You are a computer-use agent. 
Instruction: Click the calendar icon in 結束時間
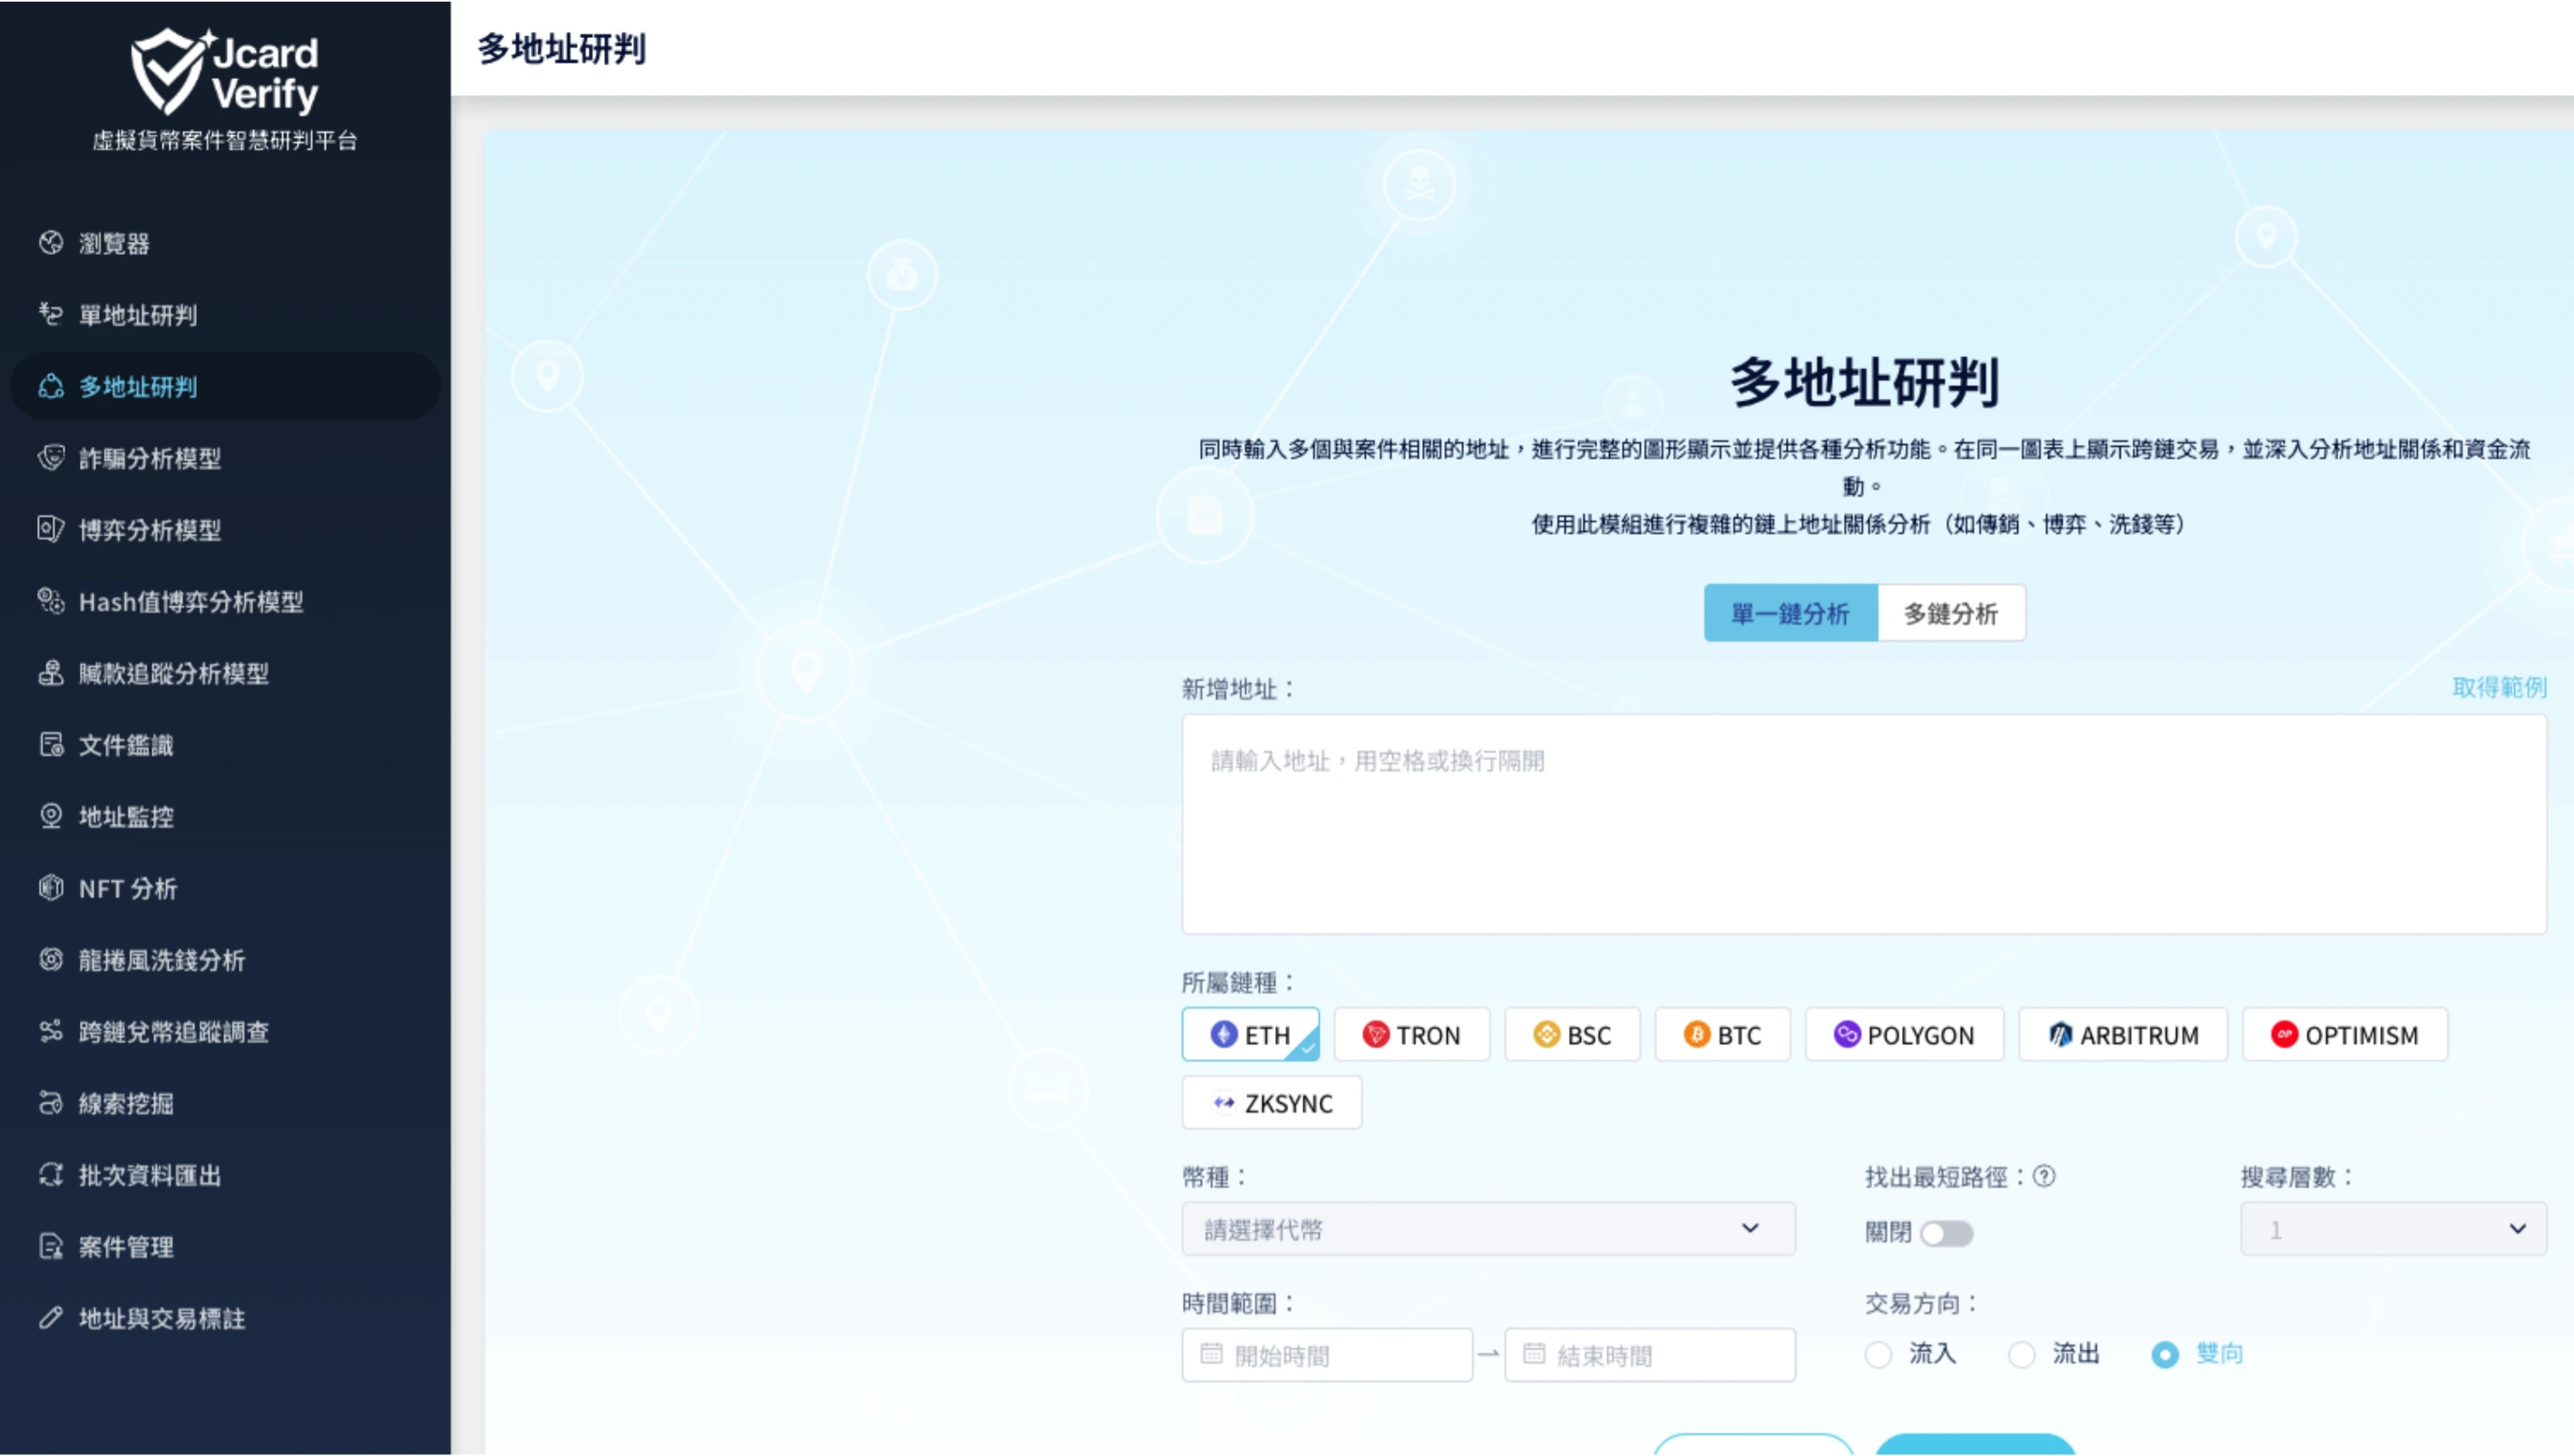tap(1534, 1354)
